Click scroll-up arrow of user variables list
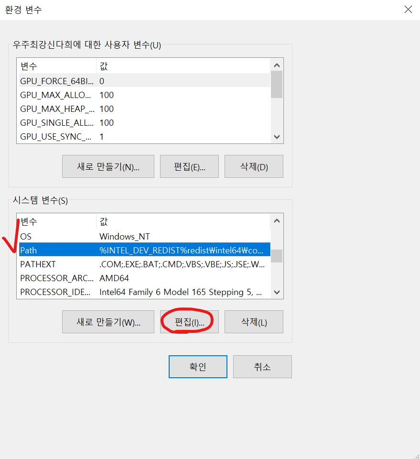This screenshot has height=459, width=420. (x=277, y=65)
